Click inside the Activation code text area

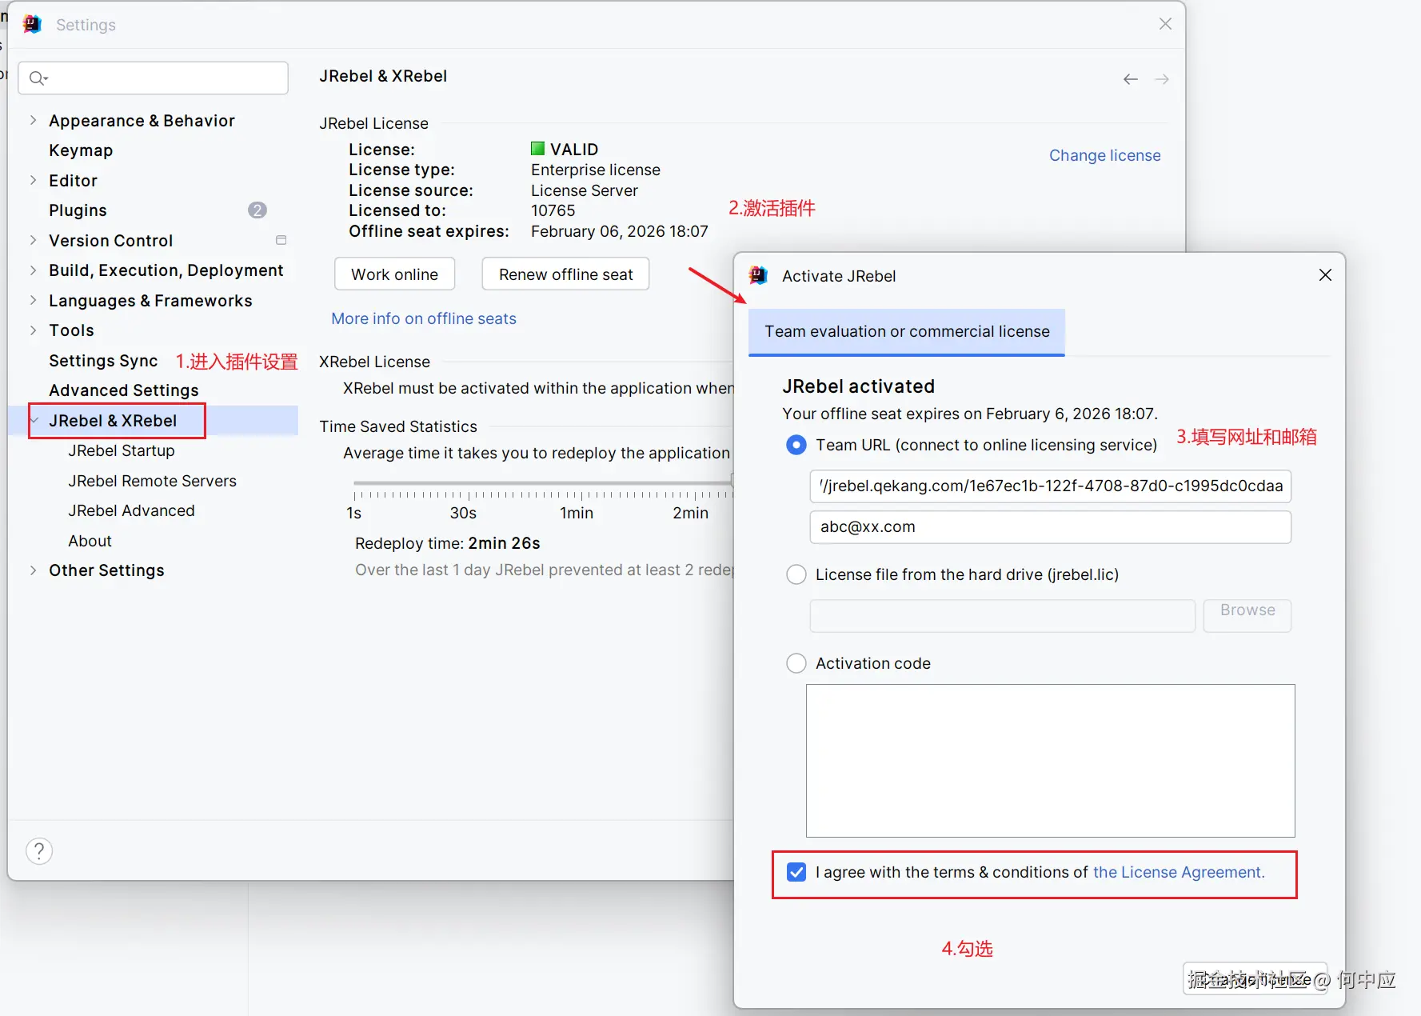click(1051, 761)
